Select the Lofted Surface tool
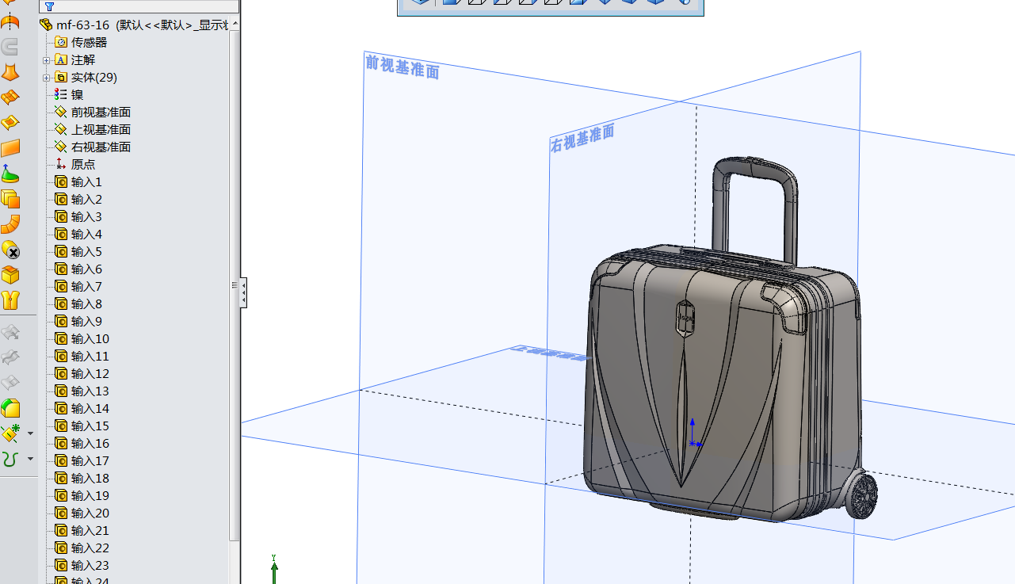The height and width of the screenshot is (584, 1015). click(10, 72)
